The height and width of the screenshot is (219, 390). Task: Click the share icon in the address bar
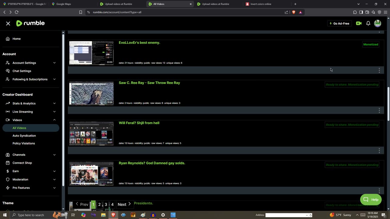point(286,12)
